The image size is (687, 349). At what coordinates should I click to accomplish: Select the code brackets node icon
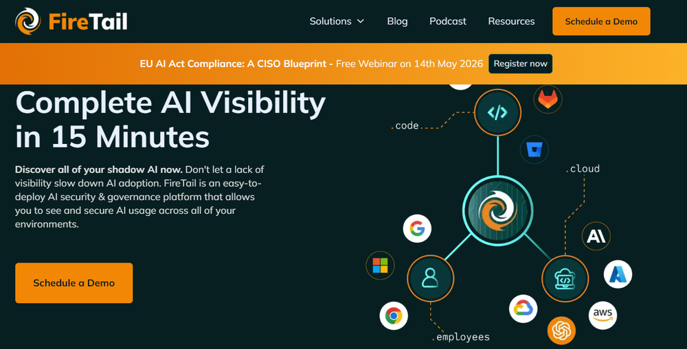(497, 112)
